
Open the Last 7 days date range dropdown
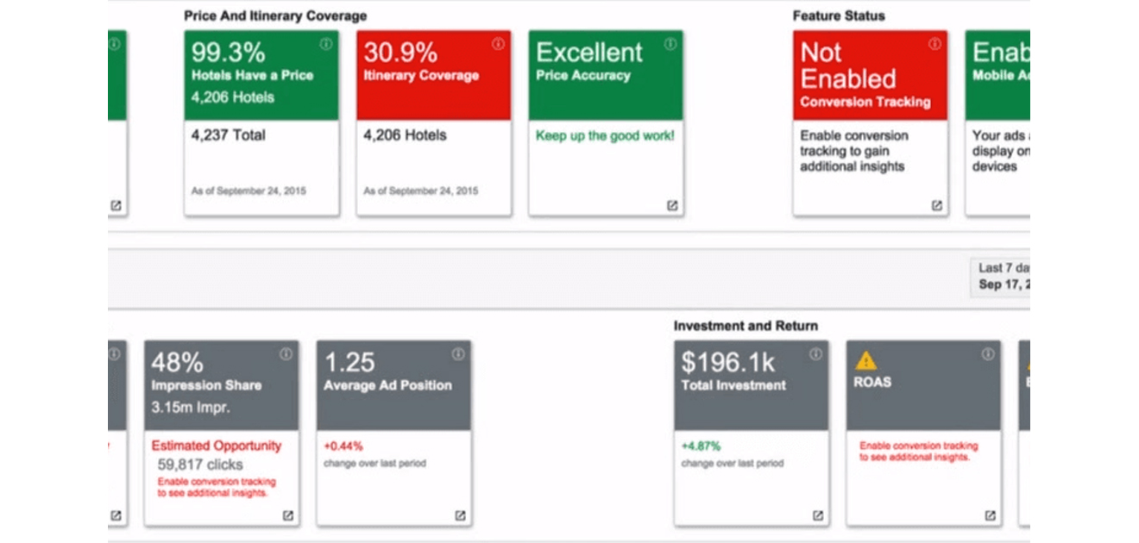point(1003,276)
